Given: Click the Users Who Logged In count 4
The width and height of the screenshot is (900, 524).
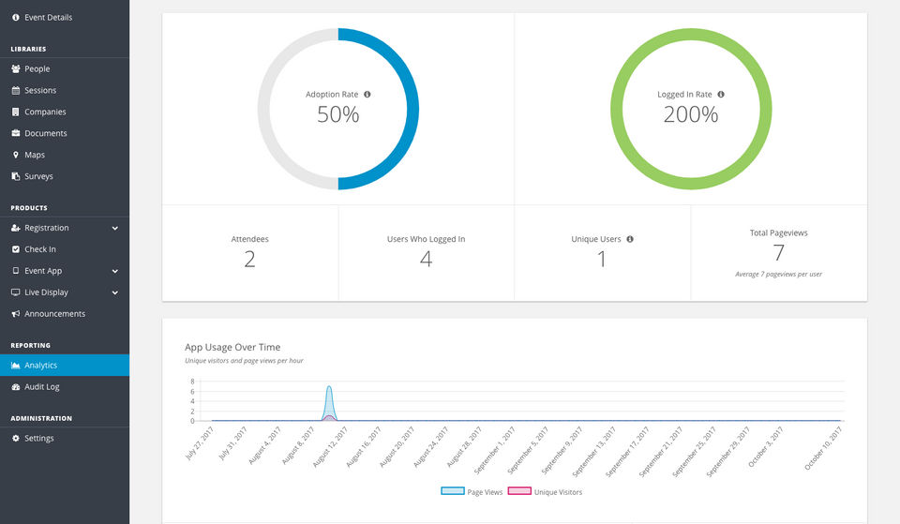Looking at the screenshot, I should (426, 260).
